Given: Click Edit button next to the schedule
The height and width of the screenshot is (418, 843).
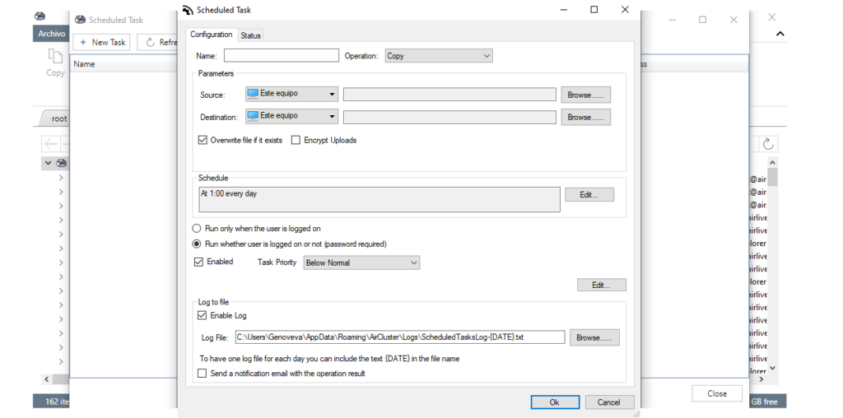Looking at the screenshot, I should click(x=589, y=195).
